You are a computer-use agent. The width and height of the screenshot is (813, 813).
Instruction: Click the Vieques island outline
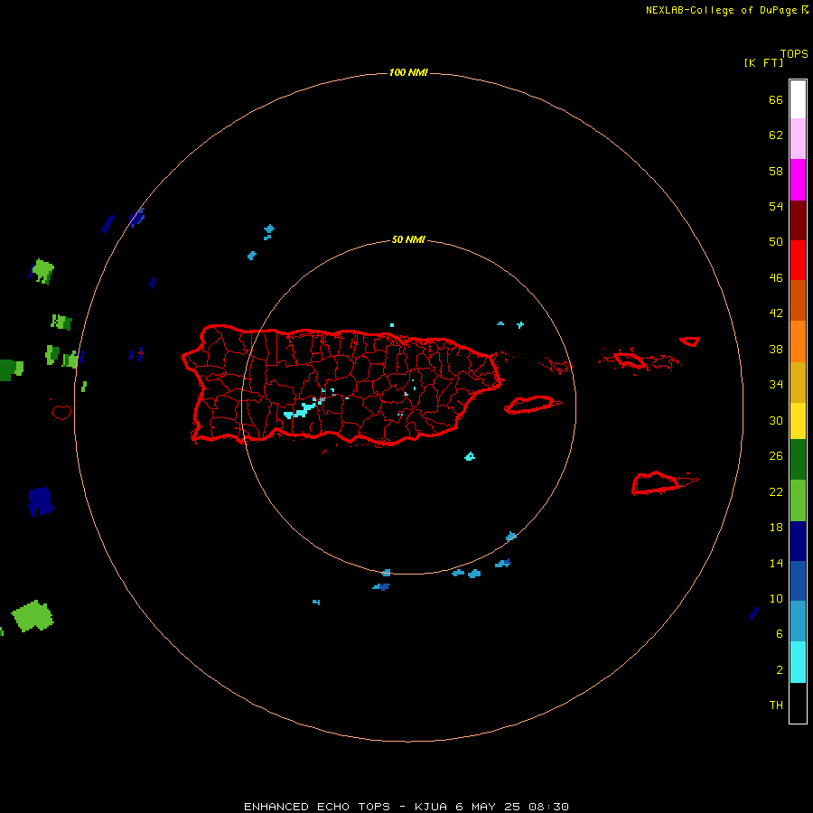tap(532, 405)
